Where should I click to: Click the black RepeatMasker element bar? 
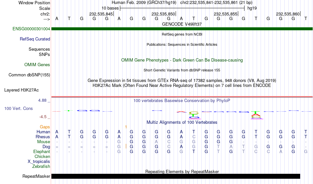point(176,176)
